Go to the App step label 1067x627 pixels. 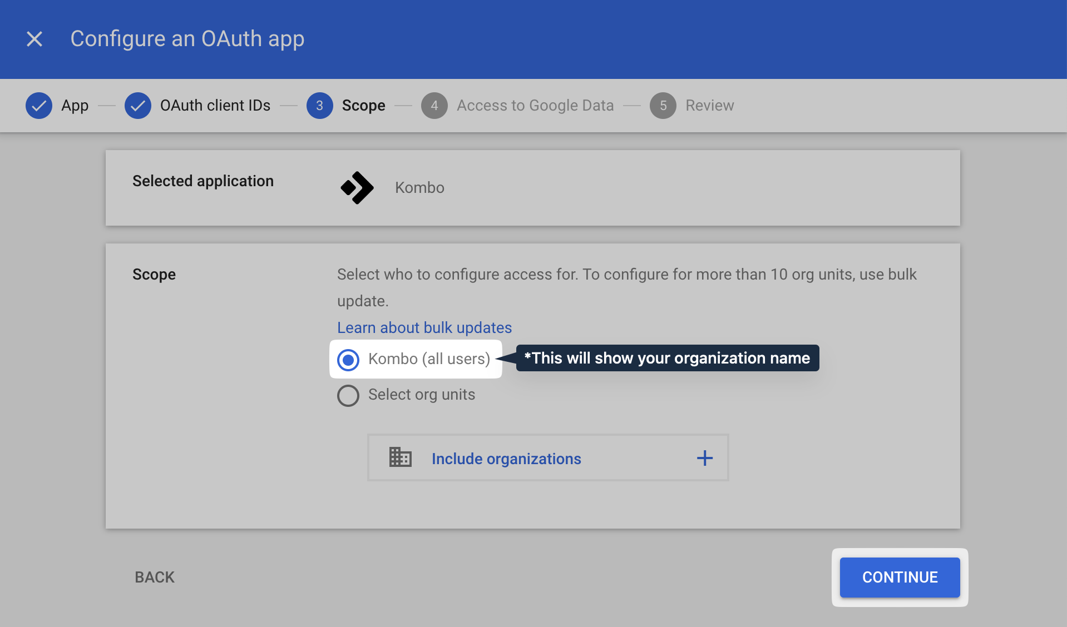[x=75, y=106]
